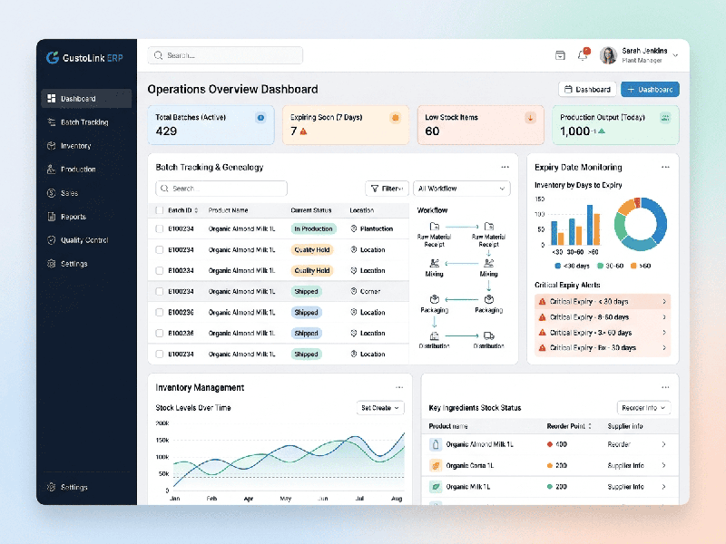Toggle the select-all checkbox in Batch ID header
Image resolution: width=726 pixels, height=544 pixels.
[160, 210]
